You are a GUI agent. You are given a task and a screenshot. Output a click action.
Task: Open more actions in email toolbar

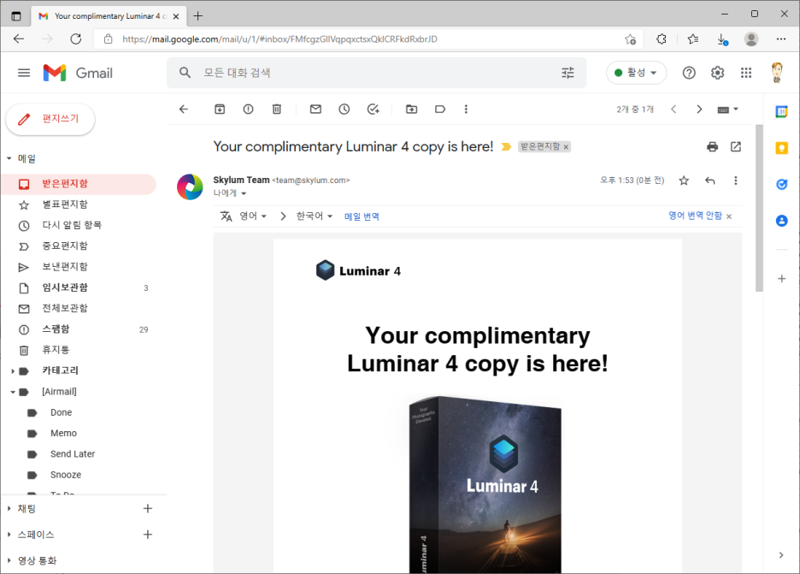(466, 109)
